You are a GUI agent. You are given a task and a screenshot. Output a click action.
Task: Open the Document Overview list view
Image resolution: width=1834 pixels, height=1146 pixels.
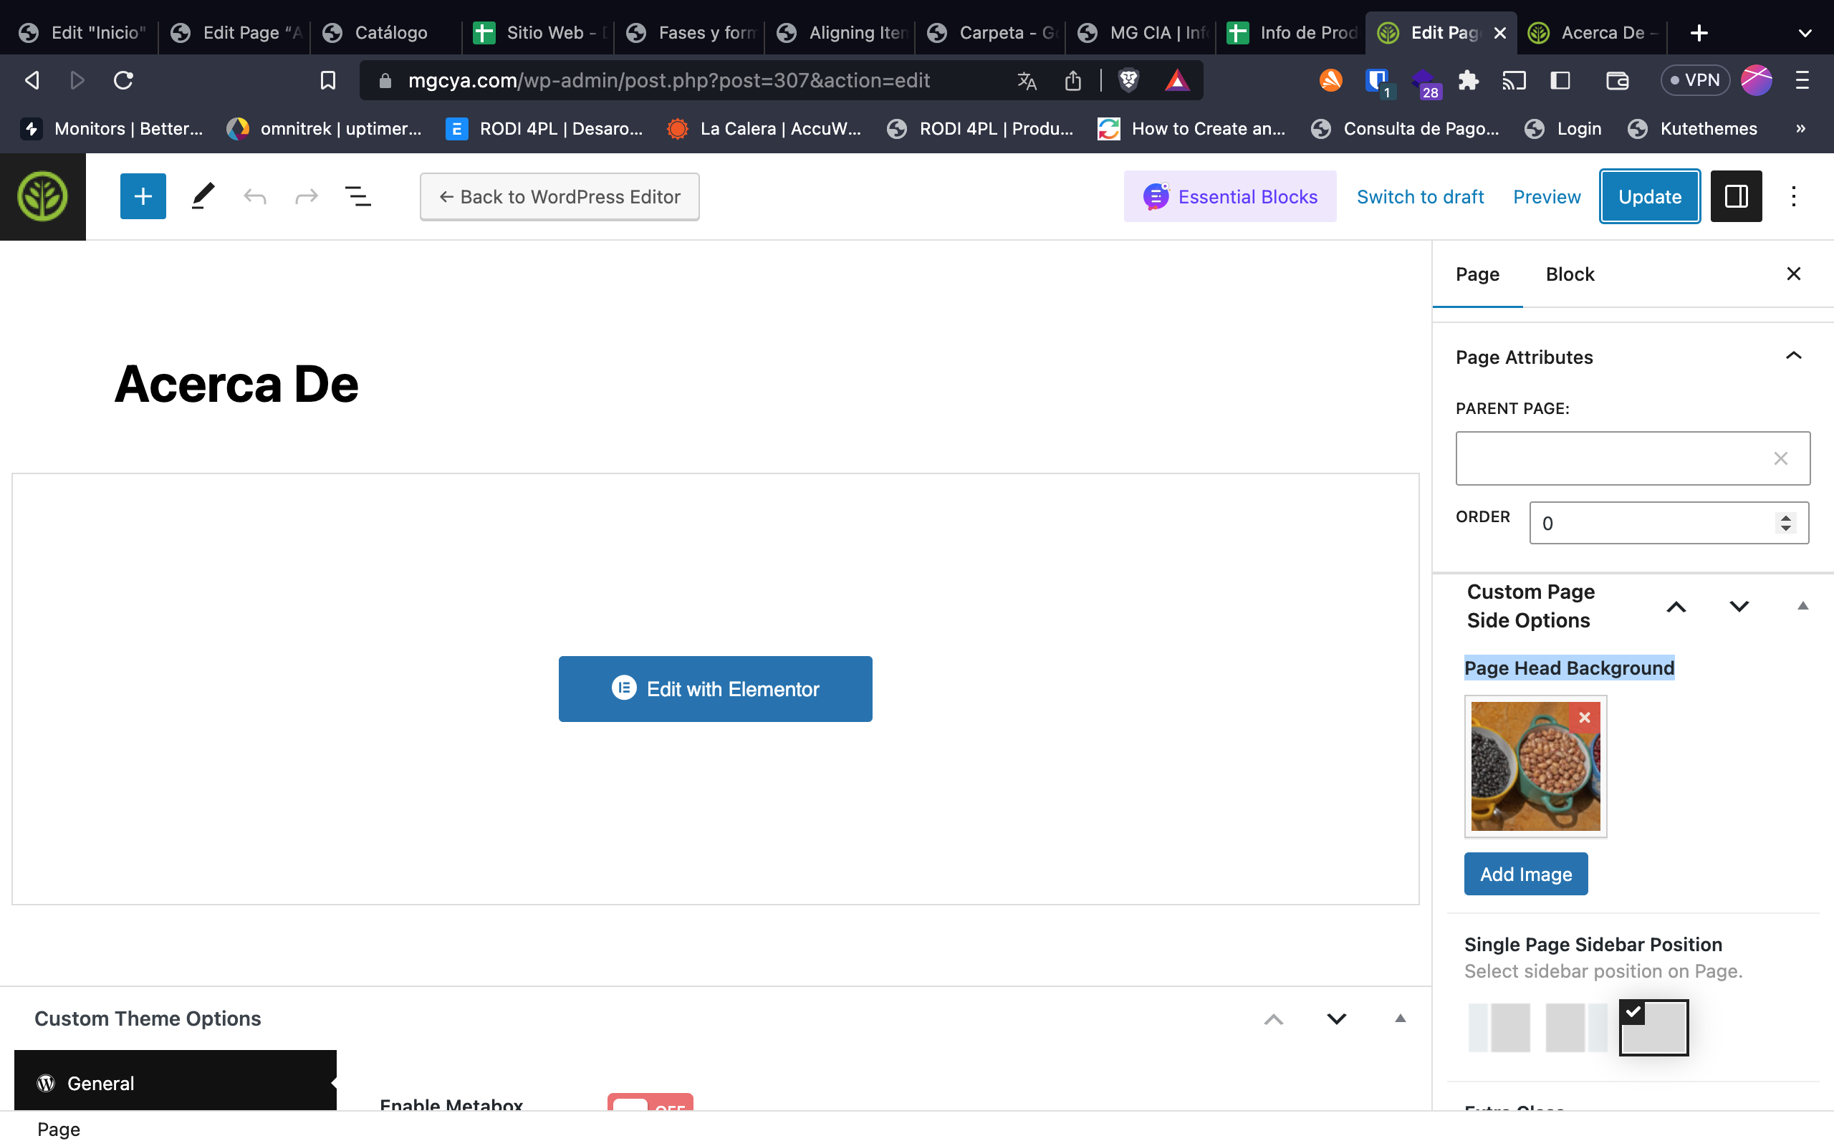(358, 197)
